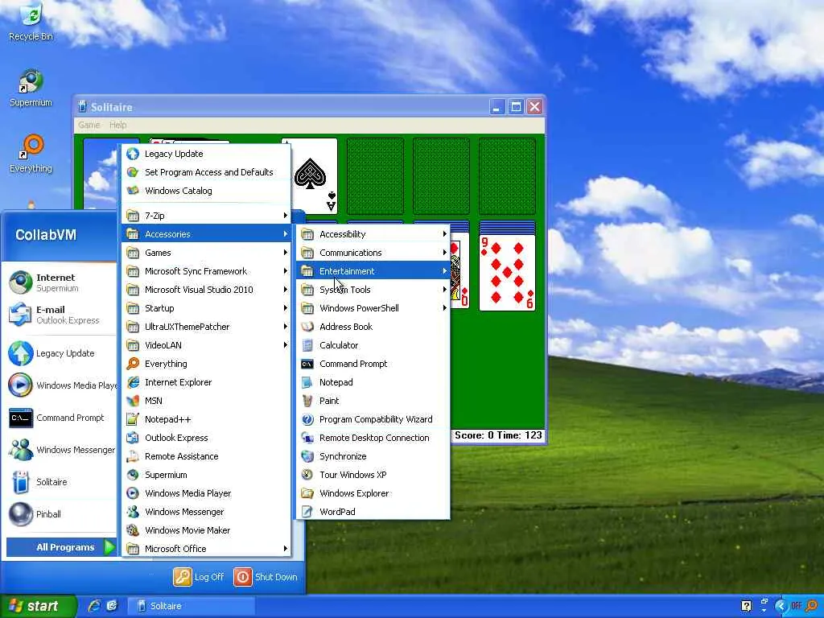Click the Log Off button
The height and width of the screenshot is (618, 824).
tap(200, 576)
